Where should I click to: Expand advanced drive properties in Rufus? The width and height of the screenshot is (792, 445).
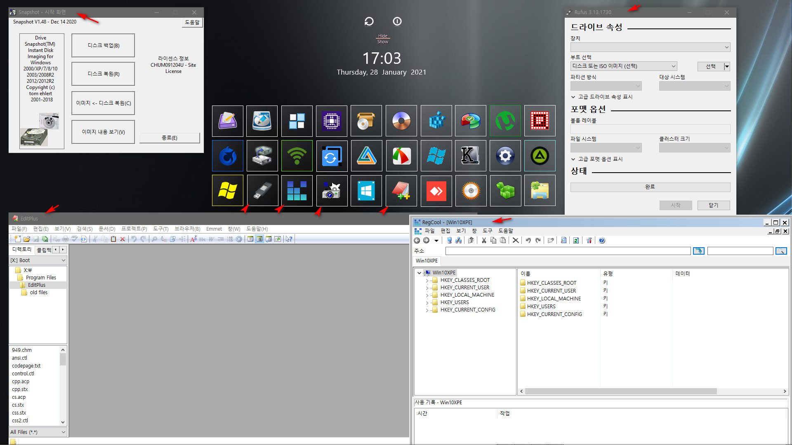(x=602, y=97)
